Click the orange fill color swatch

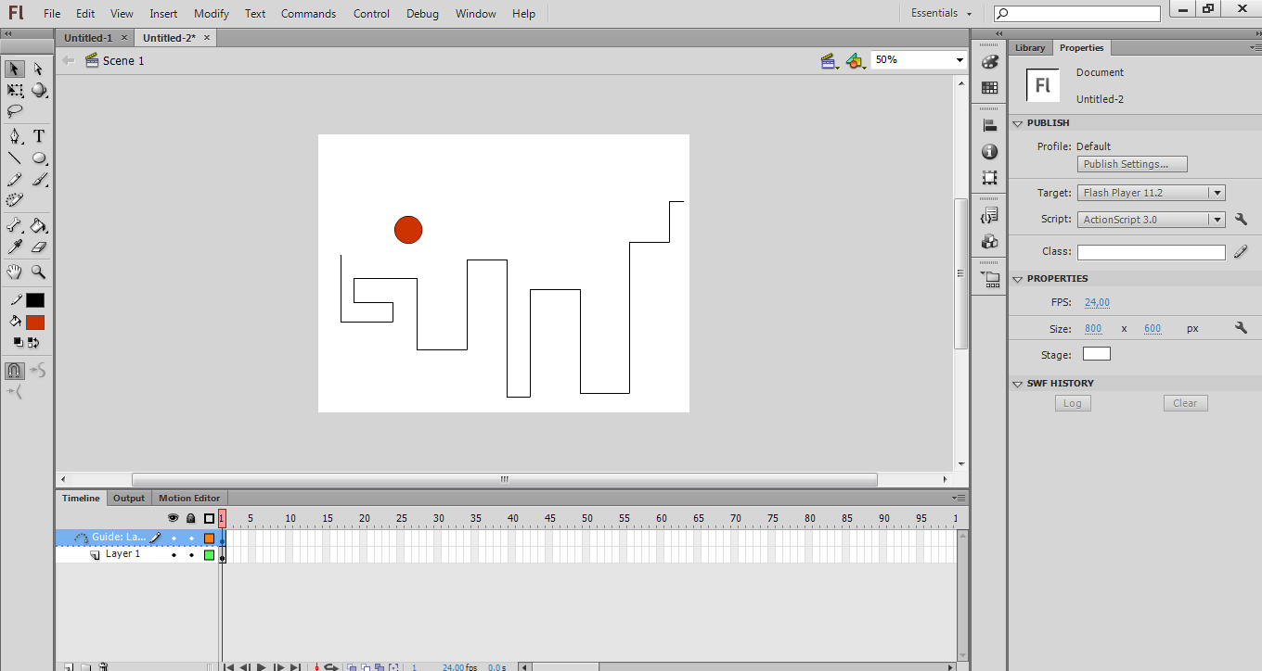coord(37,322)
